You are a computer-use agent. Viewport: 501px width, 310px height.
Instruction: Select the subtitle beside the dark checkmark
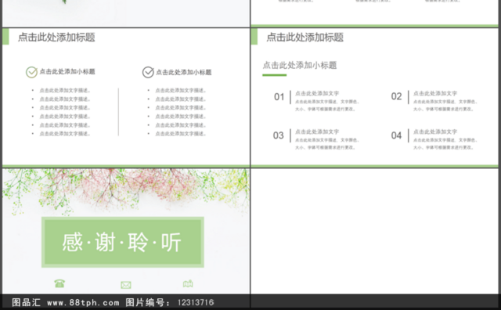184,72
